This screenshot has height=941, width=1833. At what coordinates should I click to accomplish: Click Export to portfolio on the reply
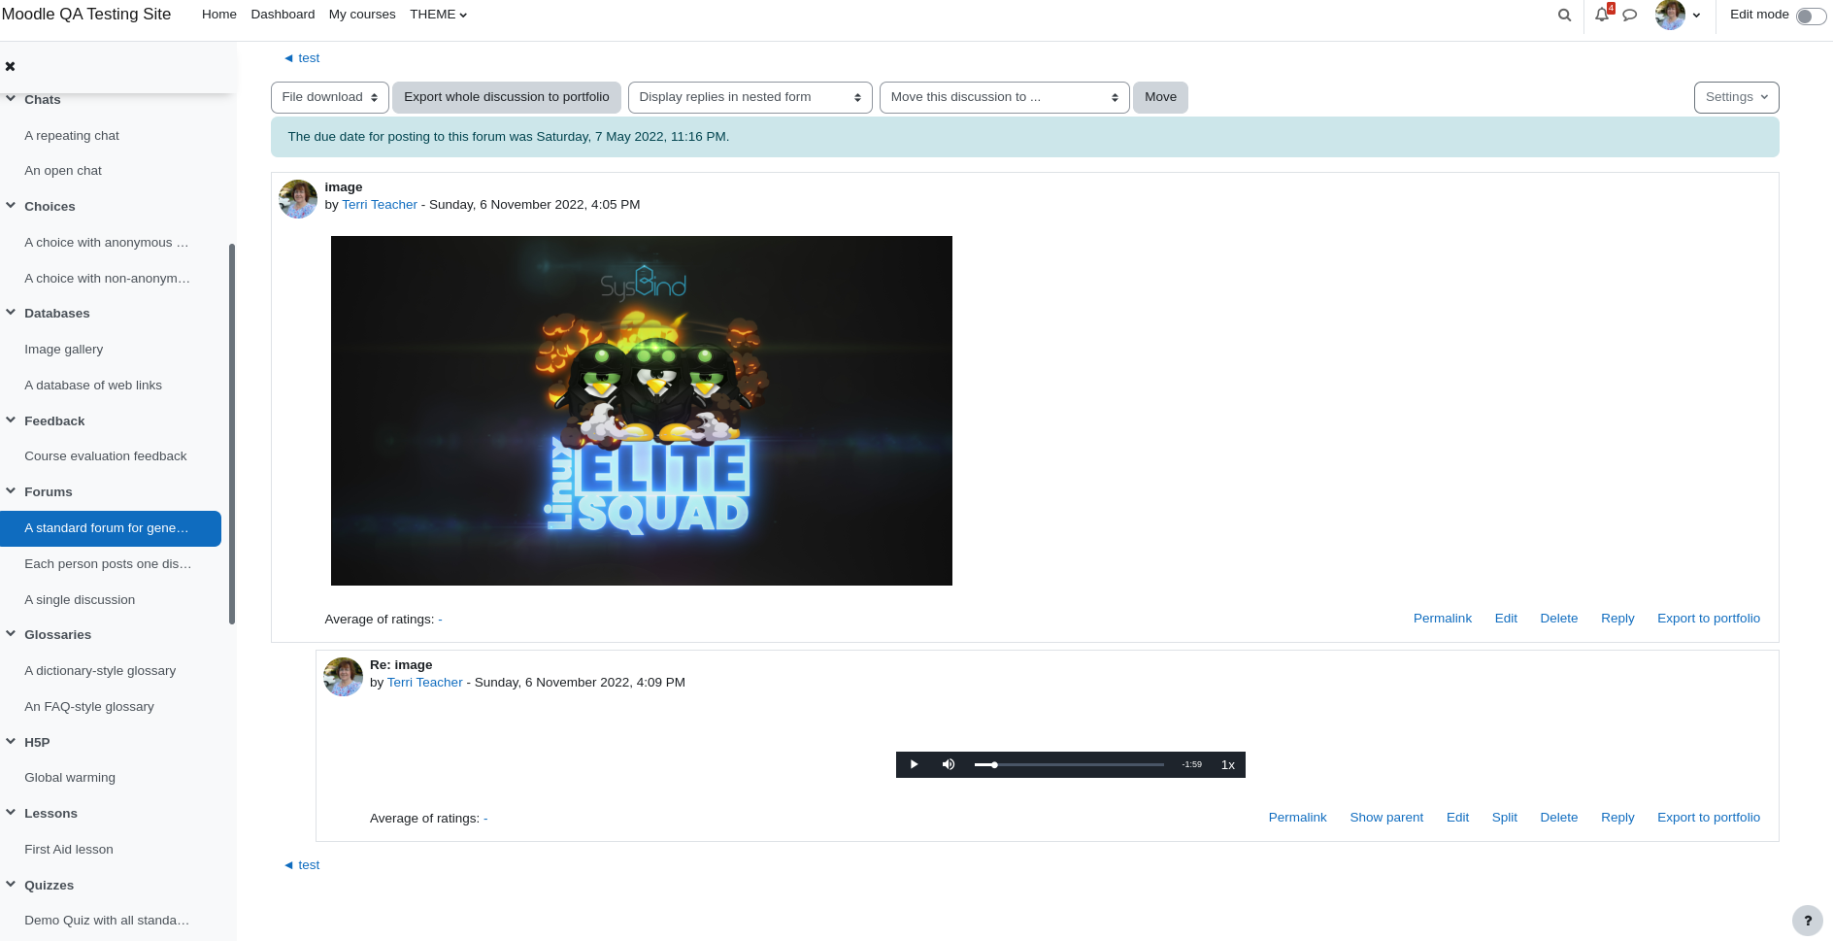[1708, 818]
